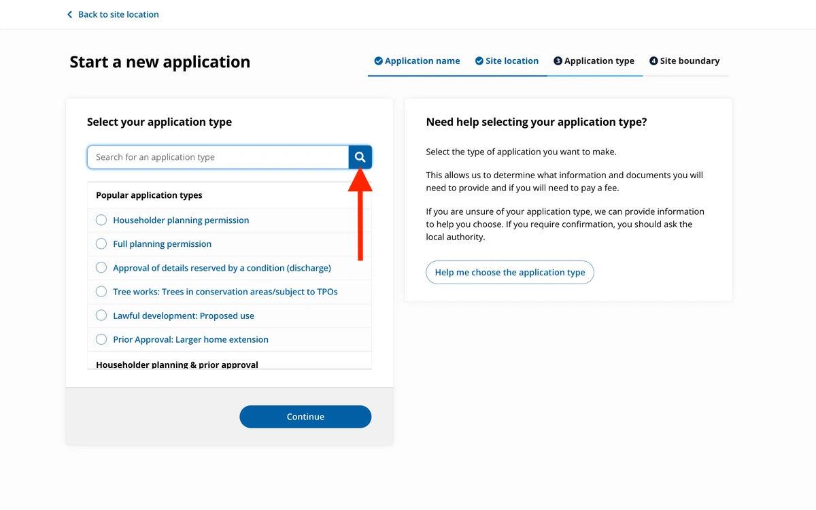
Task: Click the step 4 number icon
Action: [653, 61]
